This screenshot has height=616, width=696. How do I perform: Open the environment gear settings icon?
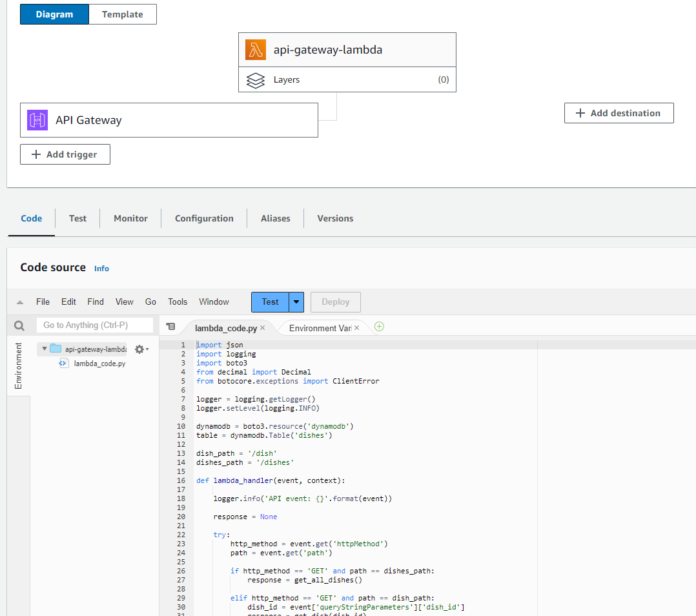[x=139, y=349]
